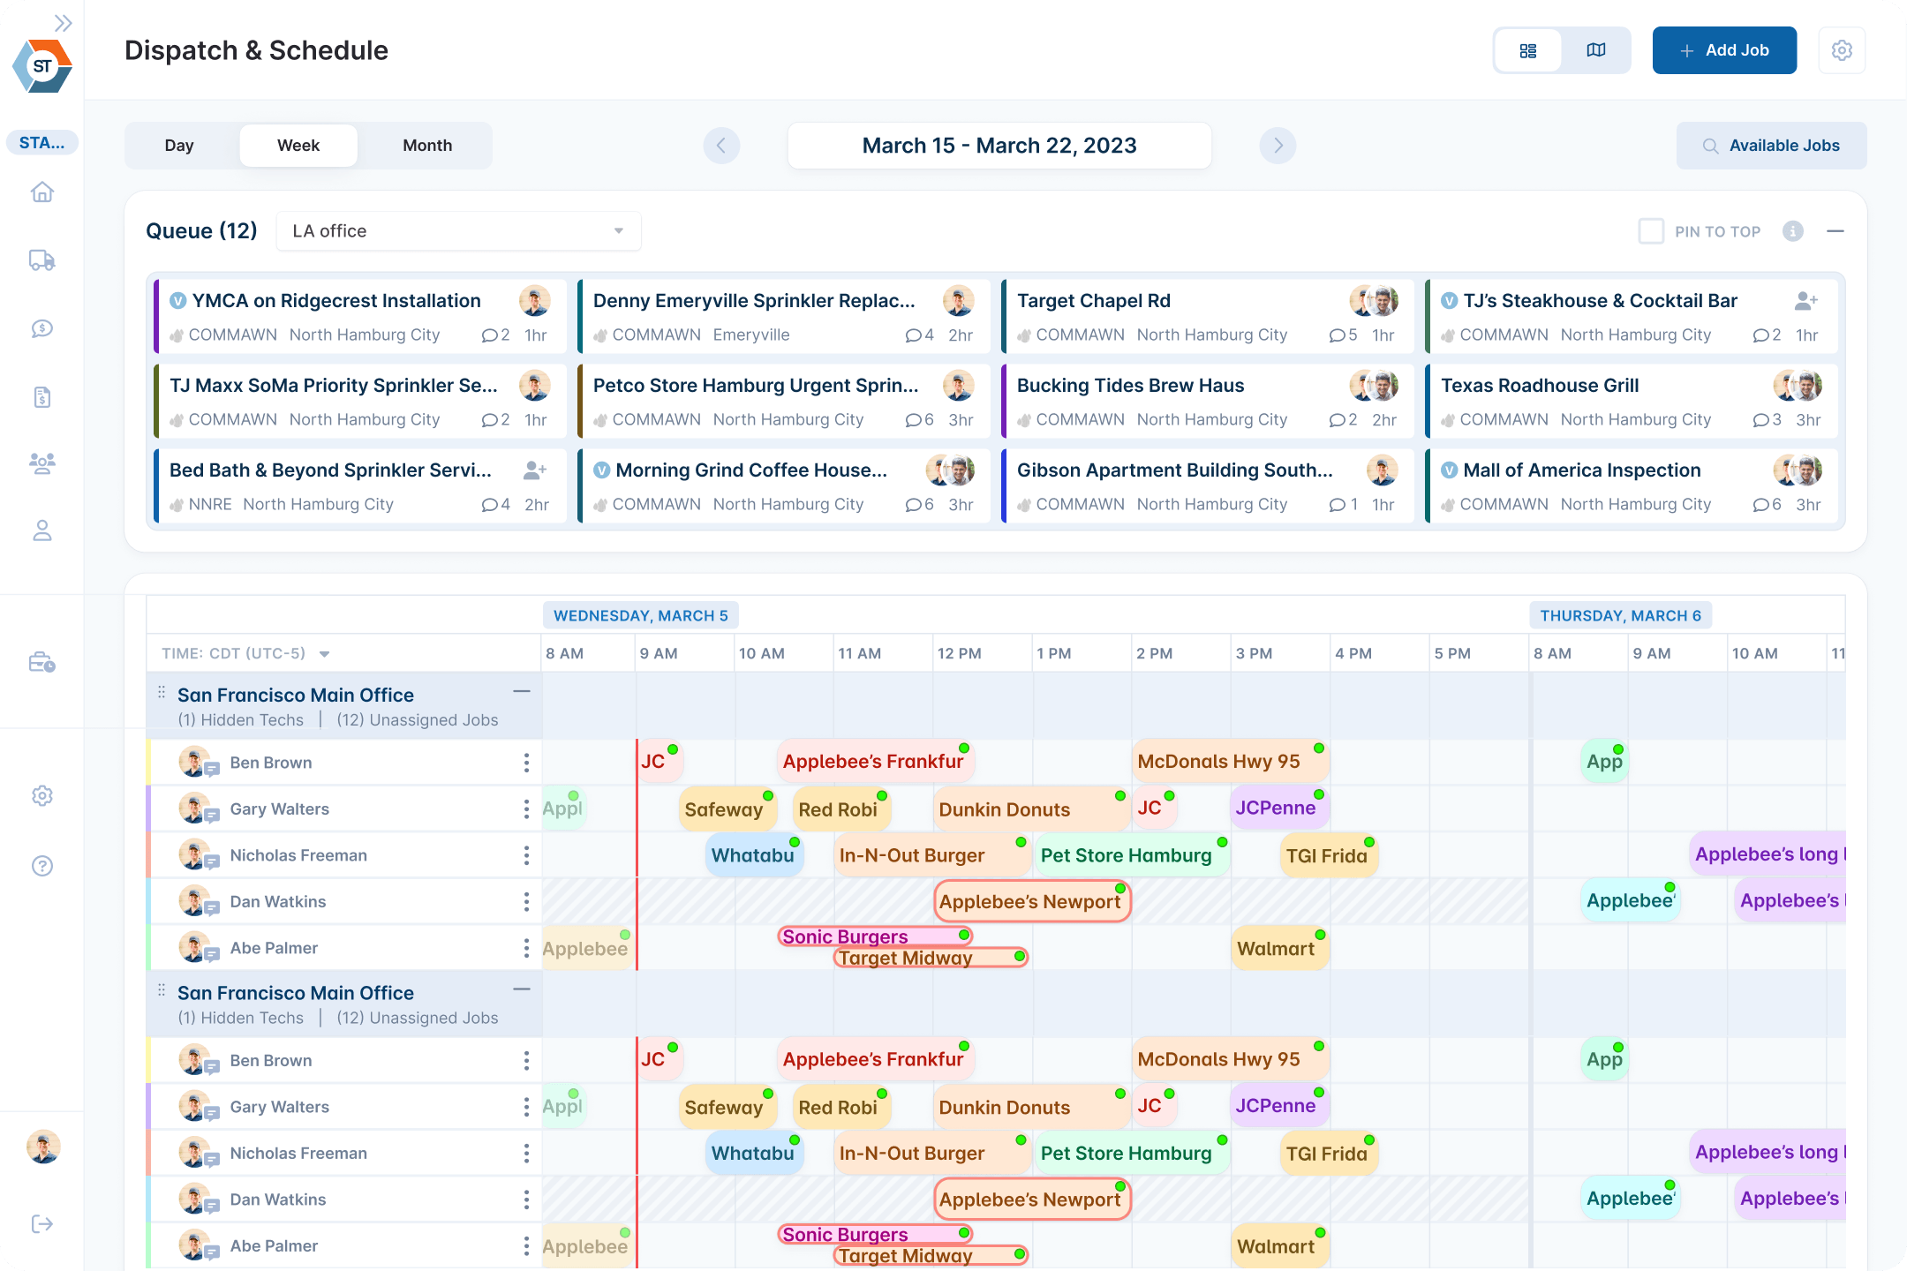Open Target Chapel Rd queue card
This screenshot has height=1271, width=1907.
1208,317
